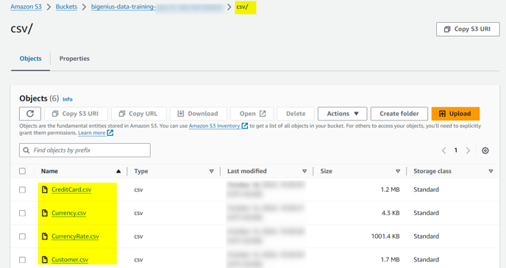Click the csv type cell for CreditCard.csv
The image size is (506, 268).
coord(138,189)
